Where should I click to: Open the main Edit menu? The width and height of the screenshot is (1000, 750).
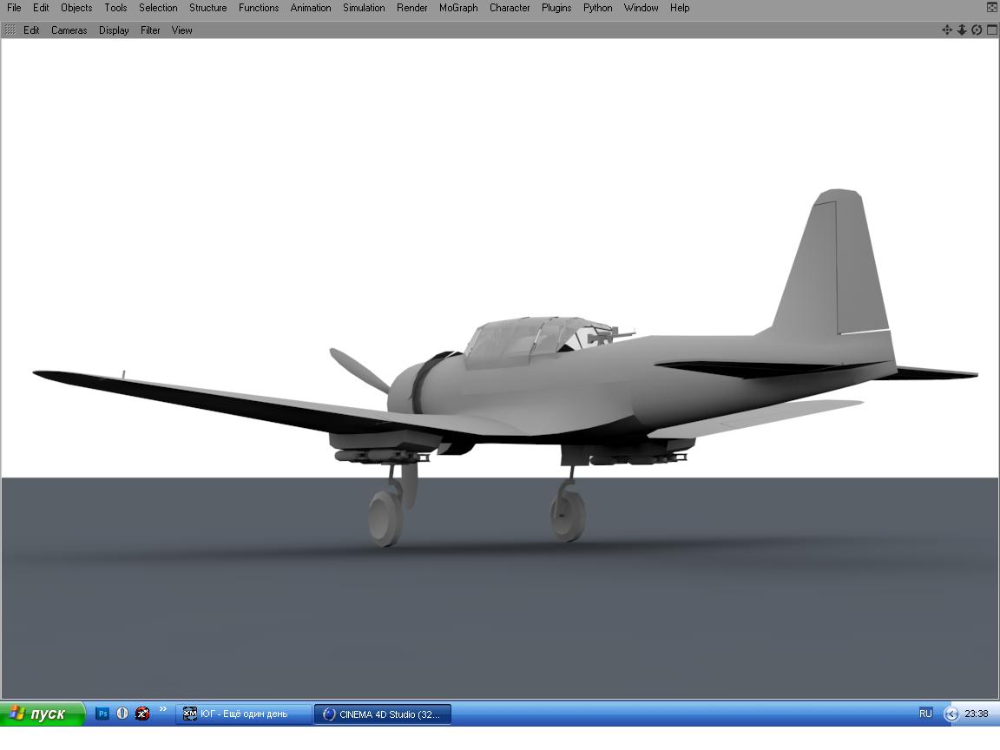pos(41,8)
